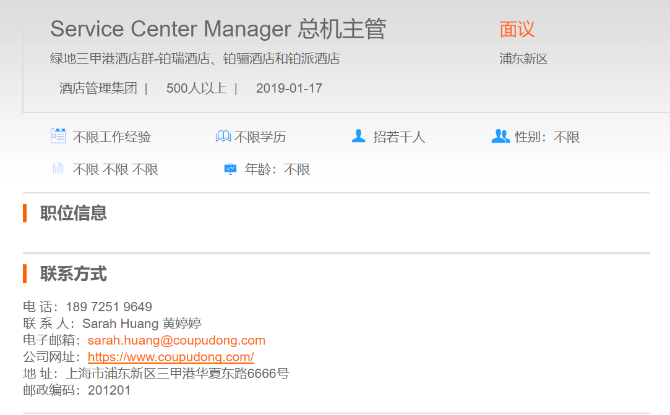Click the 500人以上 company size label
This screenshot has width=670, height=415.
[196, 88]
